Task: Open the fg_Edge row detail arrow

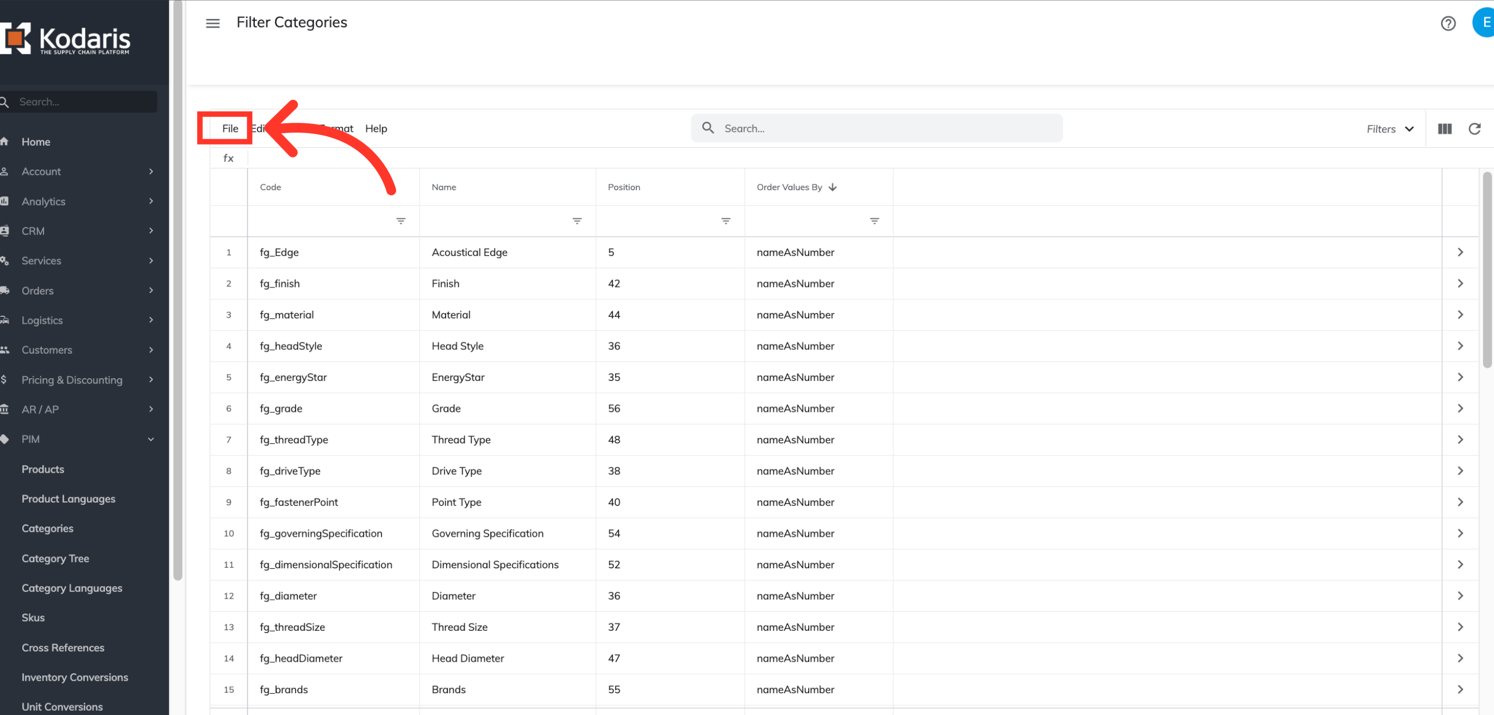Action: (1460, 252)
